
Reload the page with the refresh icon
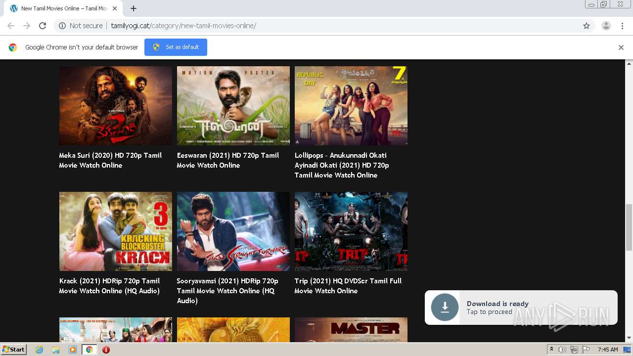pos(43,26)
